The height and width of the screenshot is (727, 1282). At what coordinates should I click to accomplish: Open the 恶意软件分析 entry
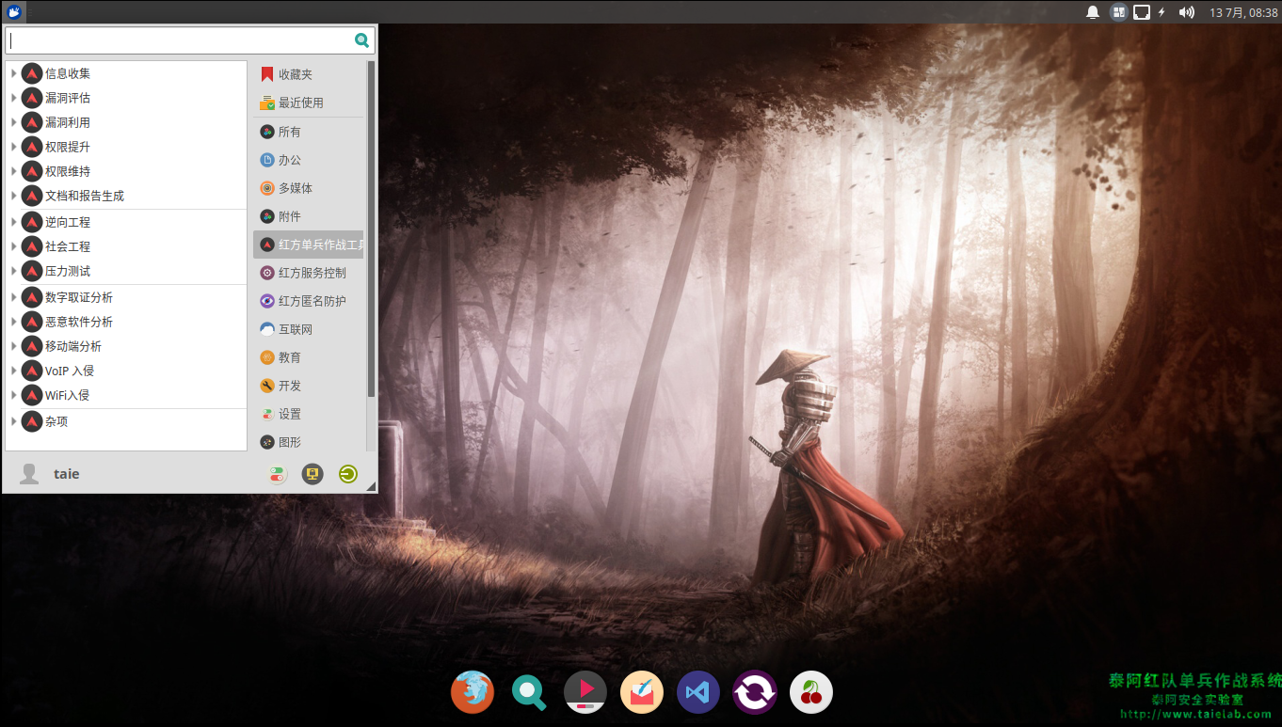[126, 322]
